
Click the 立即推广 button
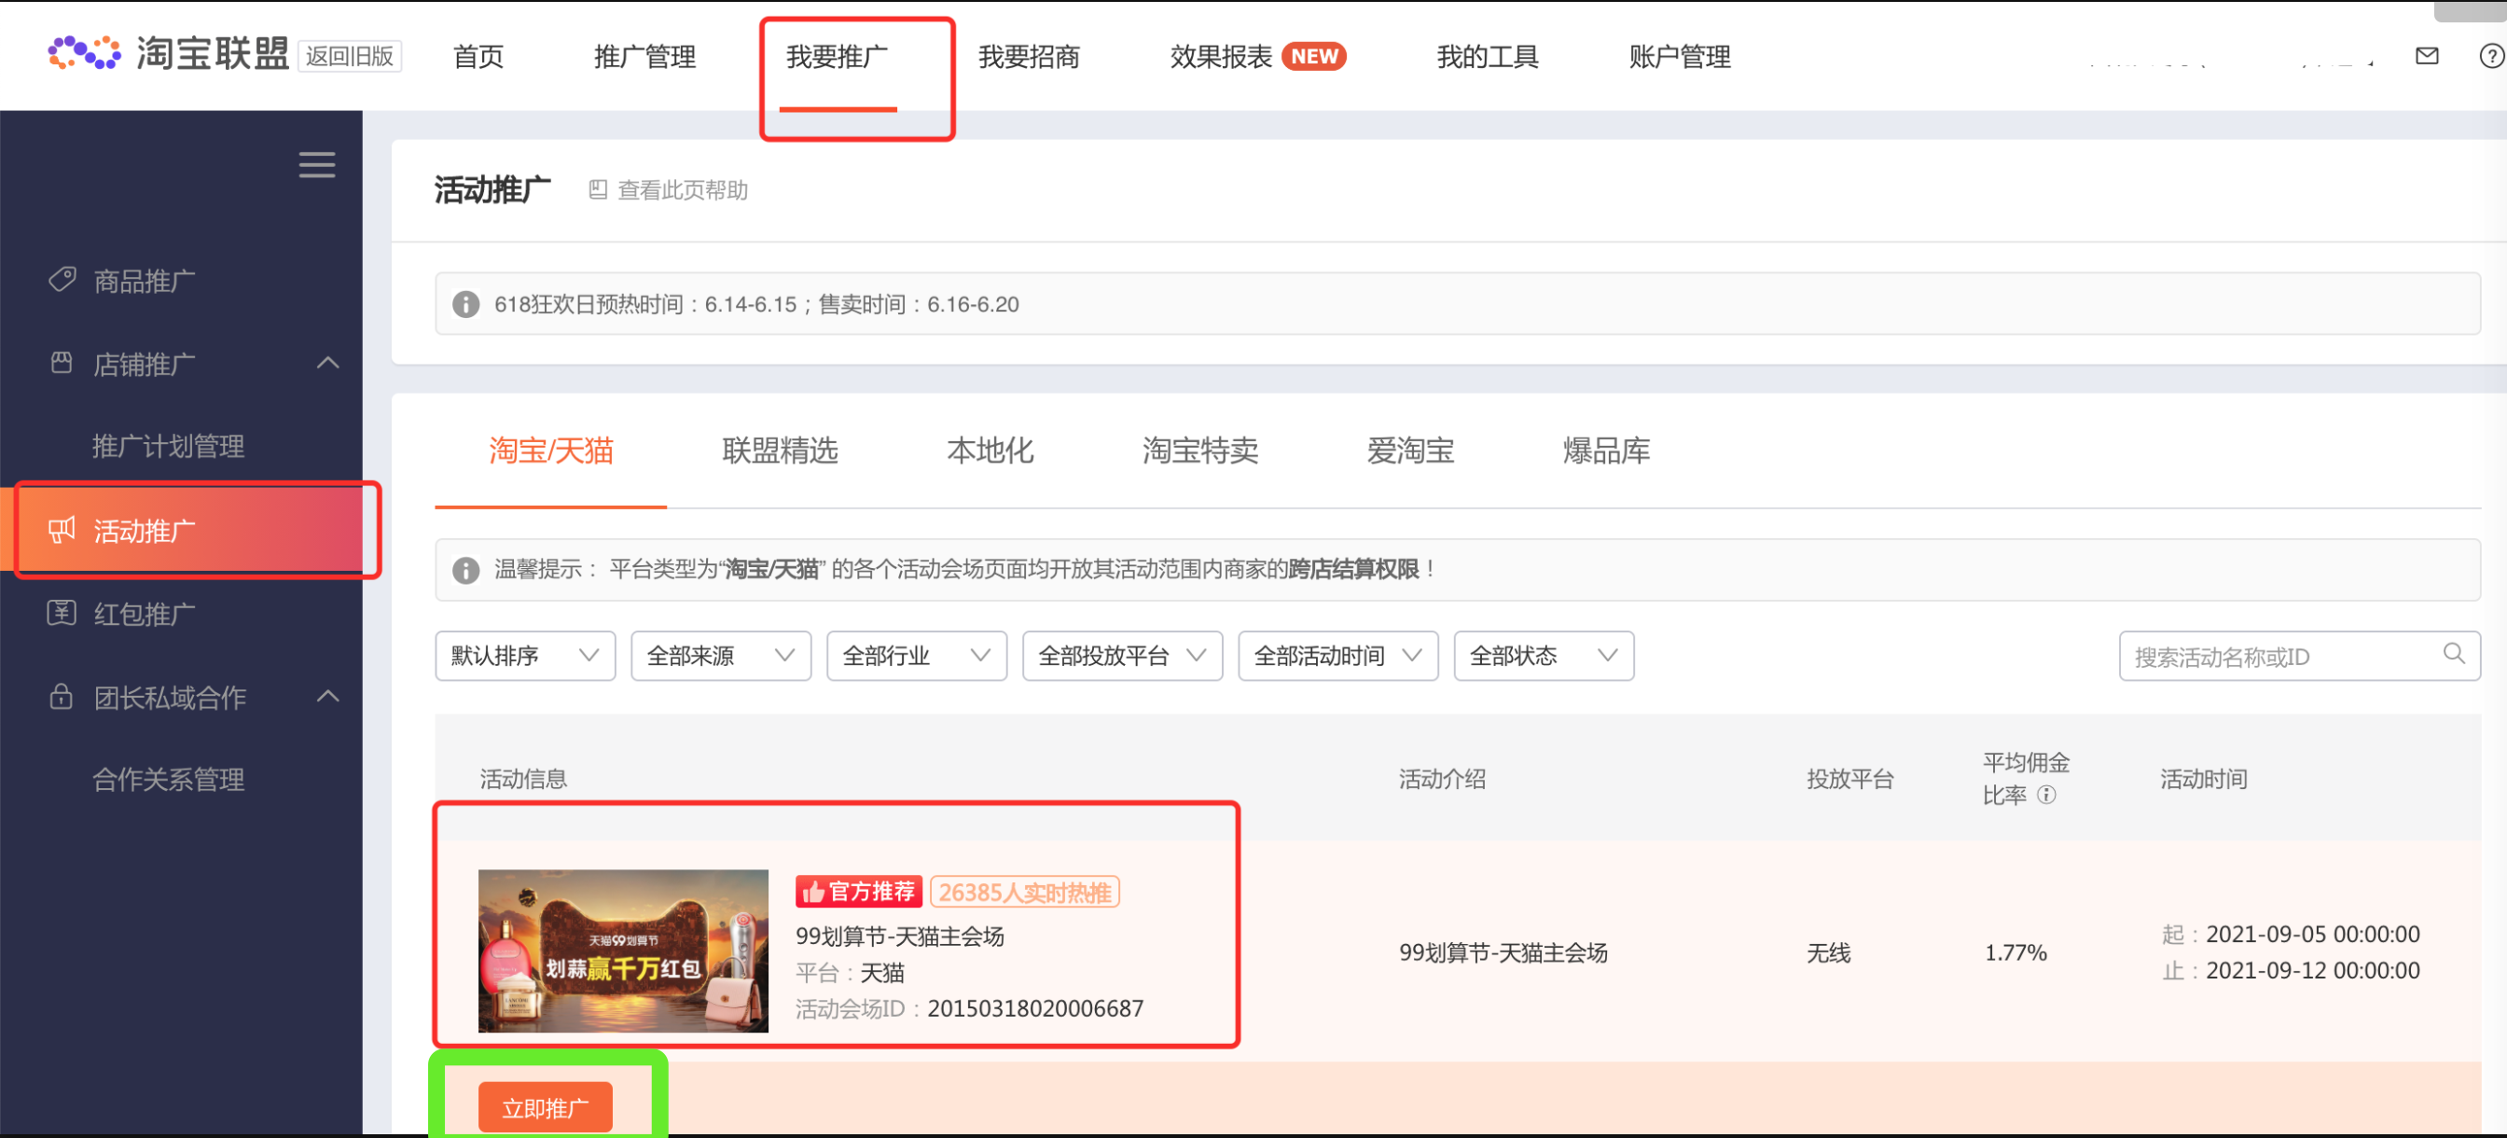(545, 1107)
